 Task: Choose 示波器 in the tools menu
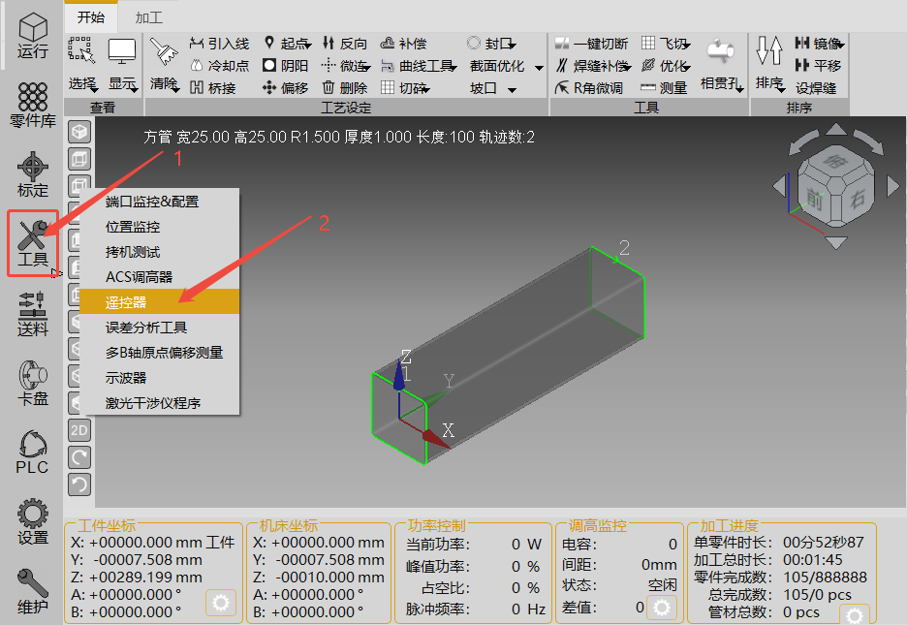(x=126, y=378)
